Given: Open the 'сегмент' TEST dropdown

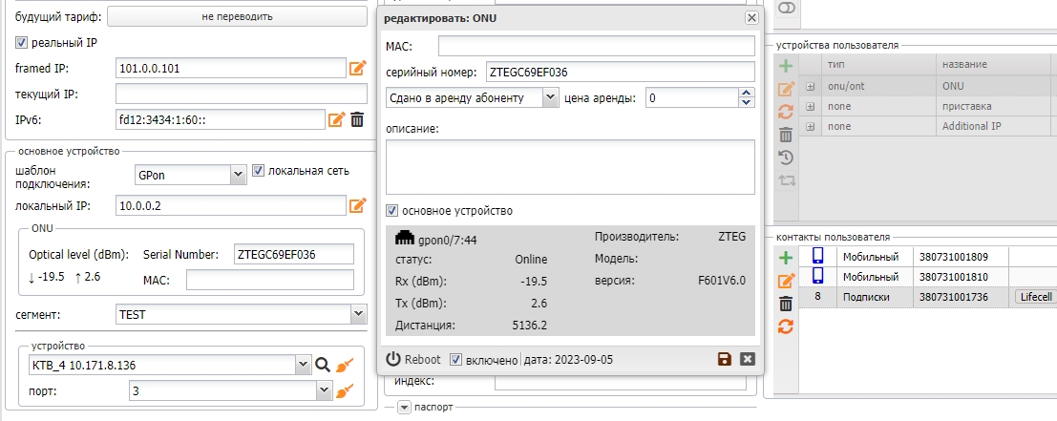Looking at the screenshot, I should pos(358,313).
